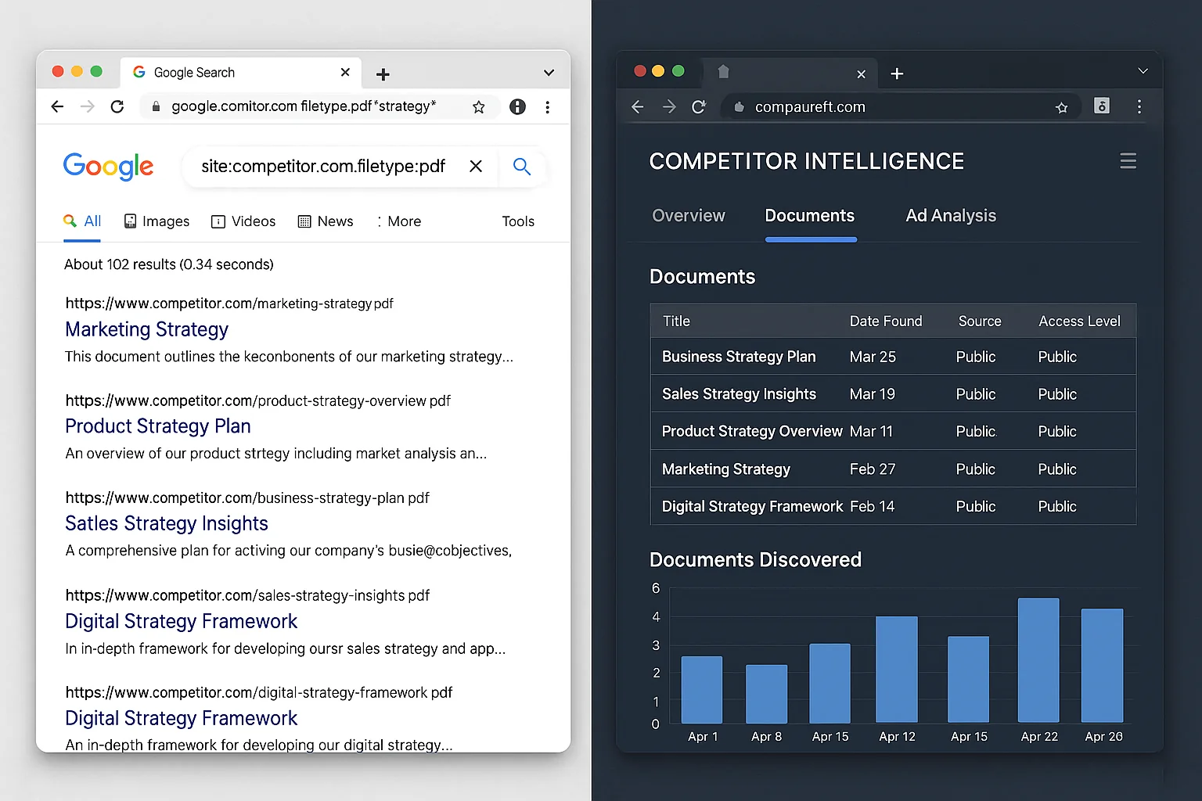The width and height of the screenshot is (1202, 801).
Task: Open the Product Strategy Plan link
Action: click(x=157, y=426)
